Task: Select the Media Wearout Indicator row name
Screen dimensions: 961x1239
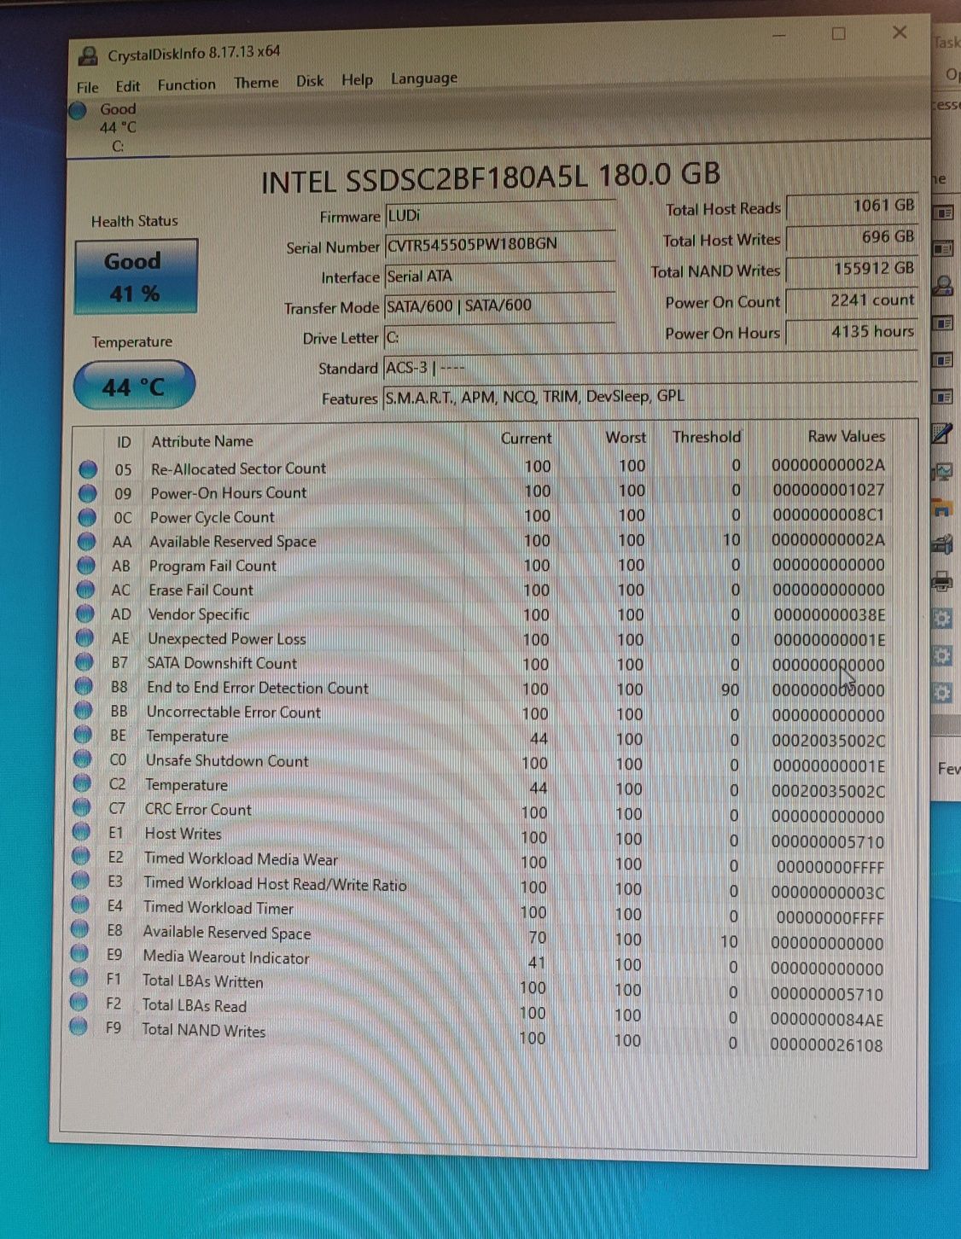Action: (x=226, y=957)
